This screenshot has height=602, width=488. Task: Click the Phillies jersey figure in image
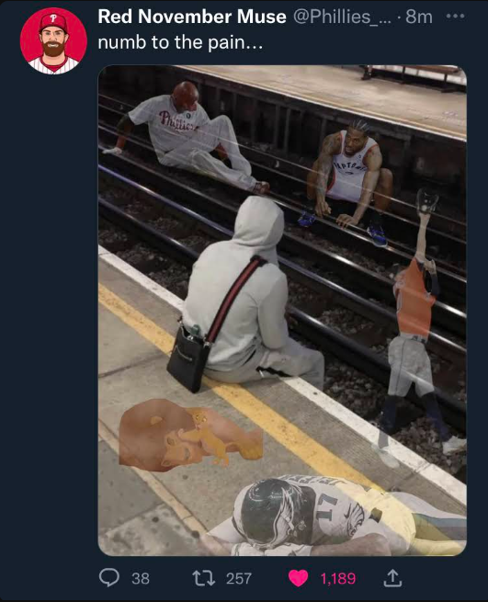[188, 136]
